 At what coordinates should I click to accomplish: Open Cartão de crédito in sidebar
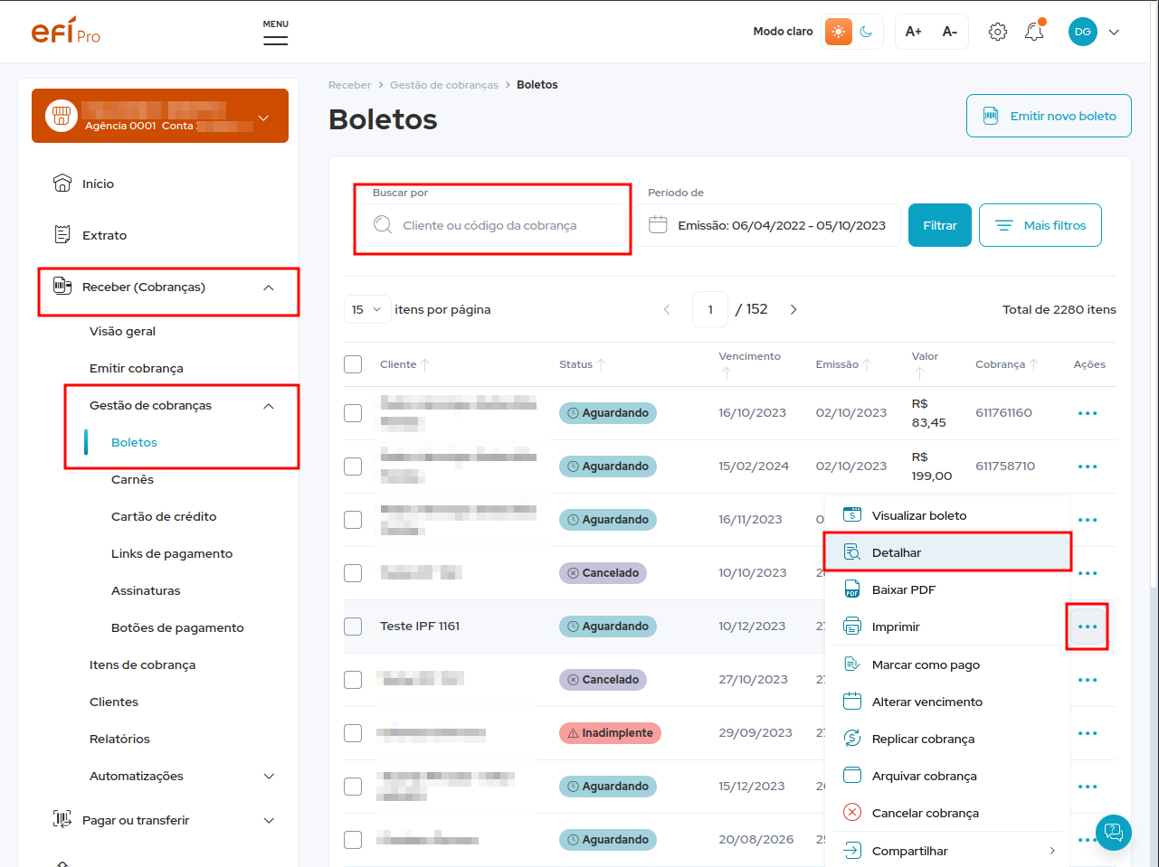click(x=164, y=516)
